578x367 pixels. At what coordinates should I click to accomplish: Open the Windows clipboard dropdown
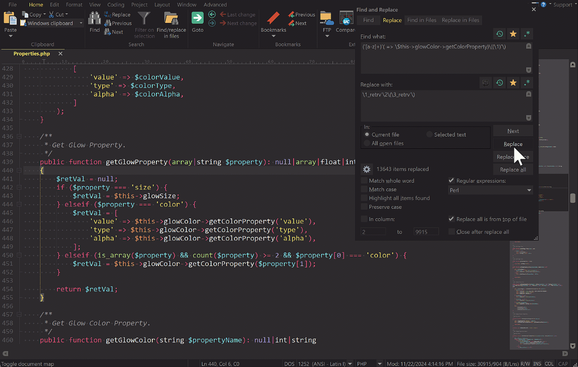[x=81, y=23]
